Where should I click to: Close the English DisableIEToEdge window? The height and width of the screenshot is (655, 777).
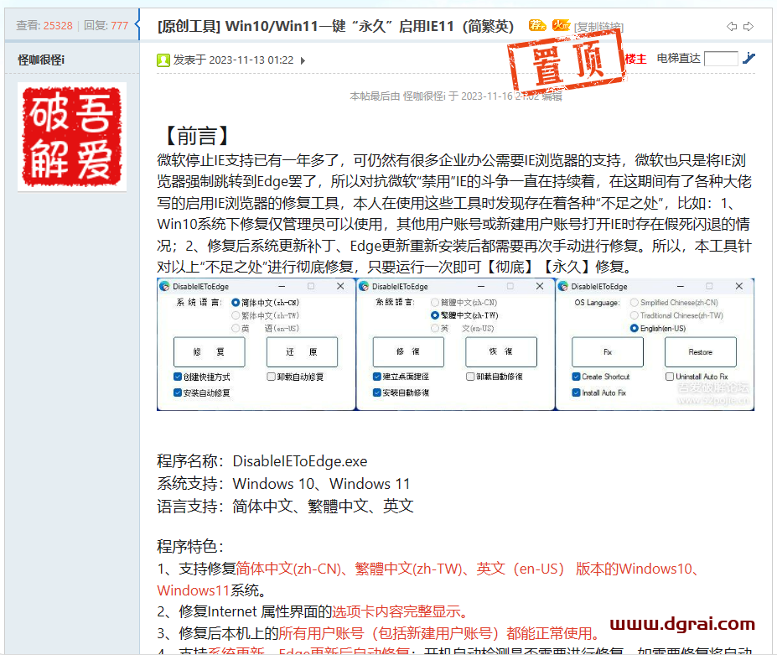point(738,286)
